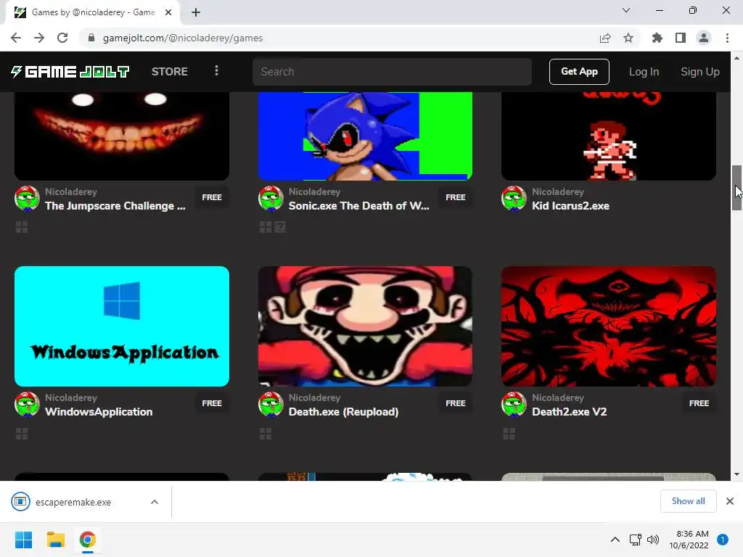743x557 pixels.
Task: Click the avatar beside Death2.exe V2
Action: pyautogui.click(x=514, y=405)
